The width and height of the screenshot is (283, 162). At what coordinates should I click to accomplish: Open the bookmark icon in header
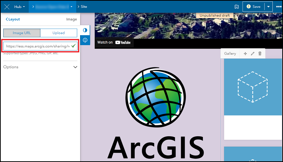236,7
